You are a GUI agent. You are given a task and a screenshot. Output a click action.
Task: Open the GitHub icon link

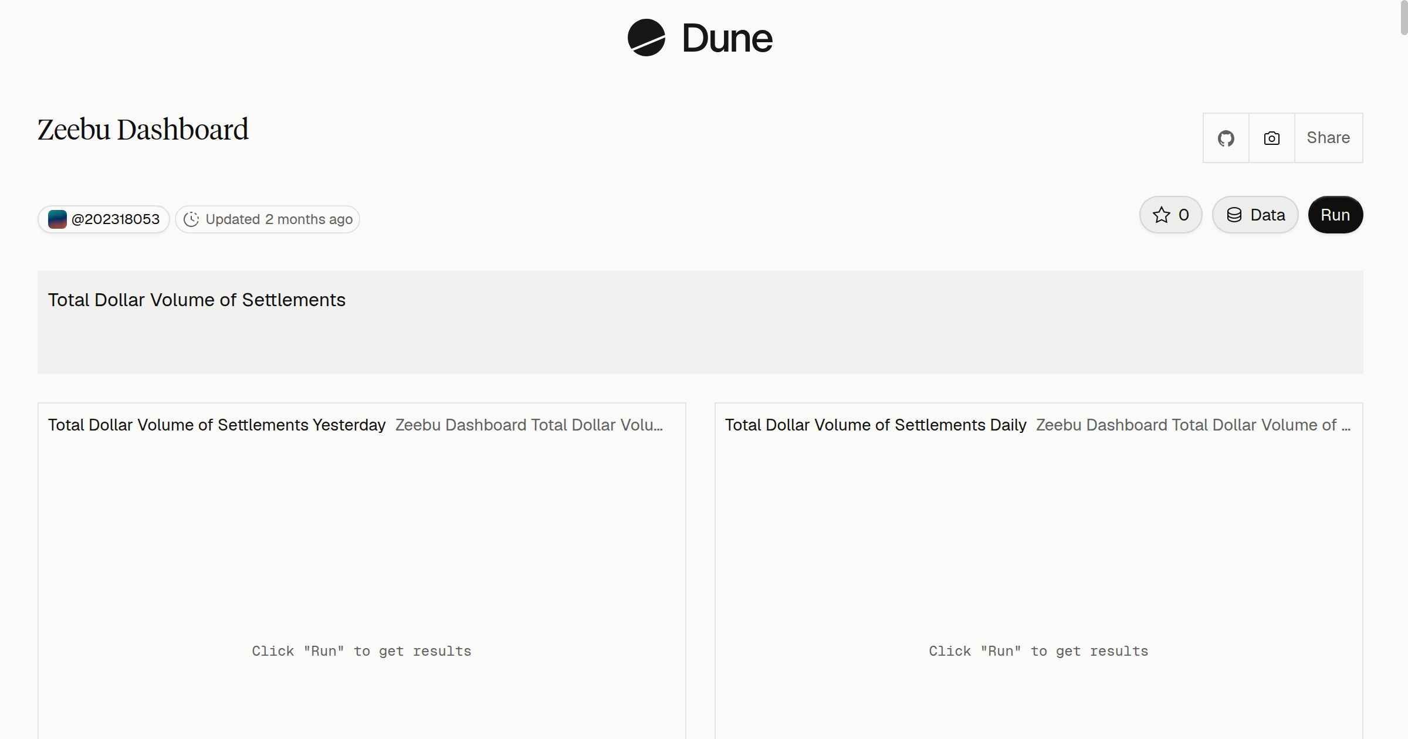(x=1226, y=138)
